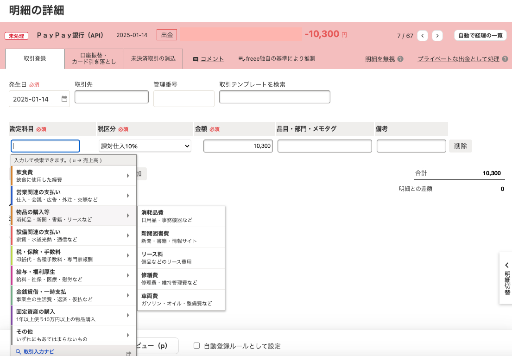Enable 自動登録ルールとして設定 checkbox
Image resolution: width=512 pixels, height=356 pixels.
pyautogui.click(x=197, y=345)
